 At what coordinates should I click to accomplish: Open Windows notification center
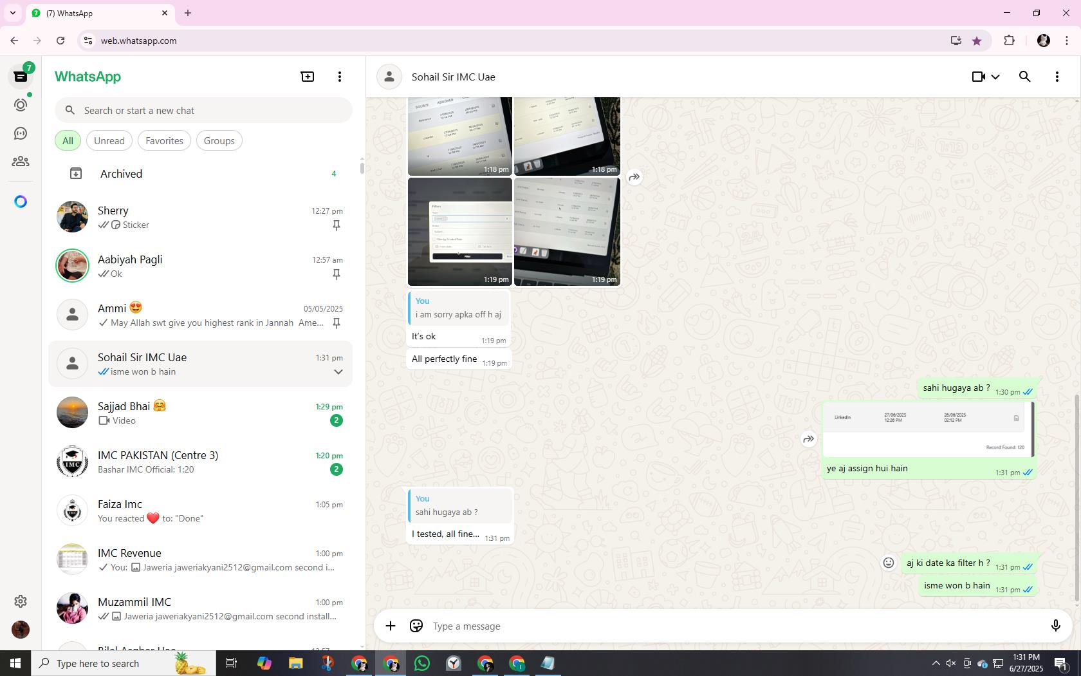(x=1062, y=663)
